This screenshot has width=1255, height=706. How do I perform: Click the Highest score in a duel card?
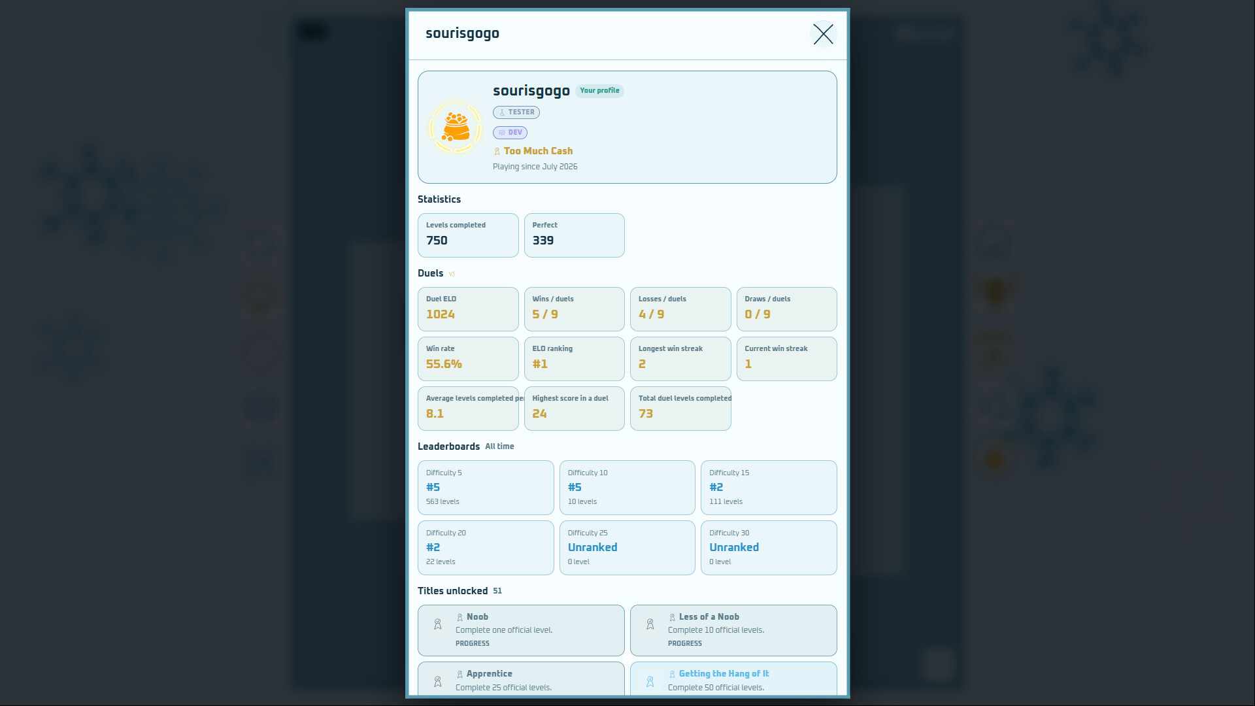click(x=575, y=409)
